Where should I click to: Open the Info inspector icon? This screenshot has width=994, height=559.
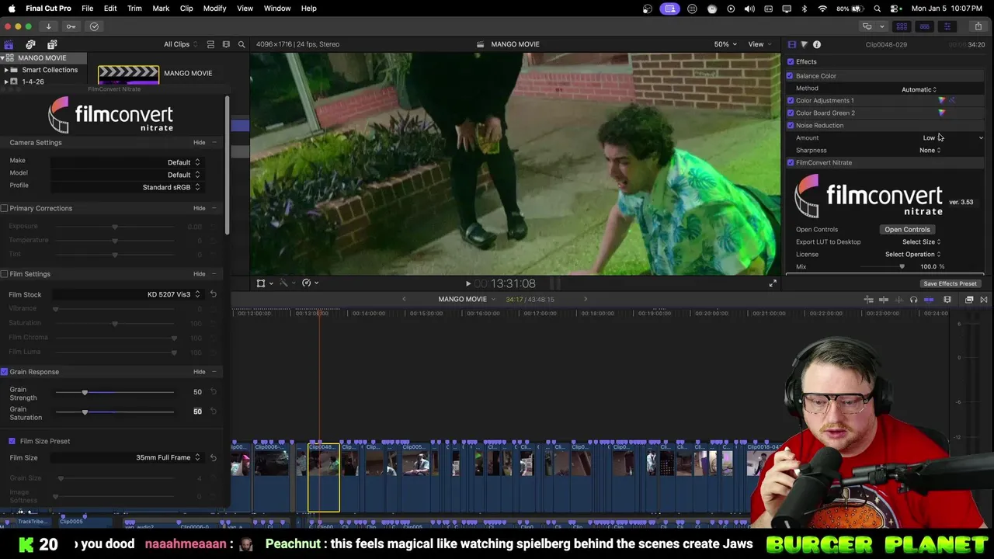[817, 44]
